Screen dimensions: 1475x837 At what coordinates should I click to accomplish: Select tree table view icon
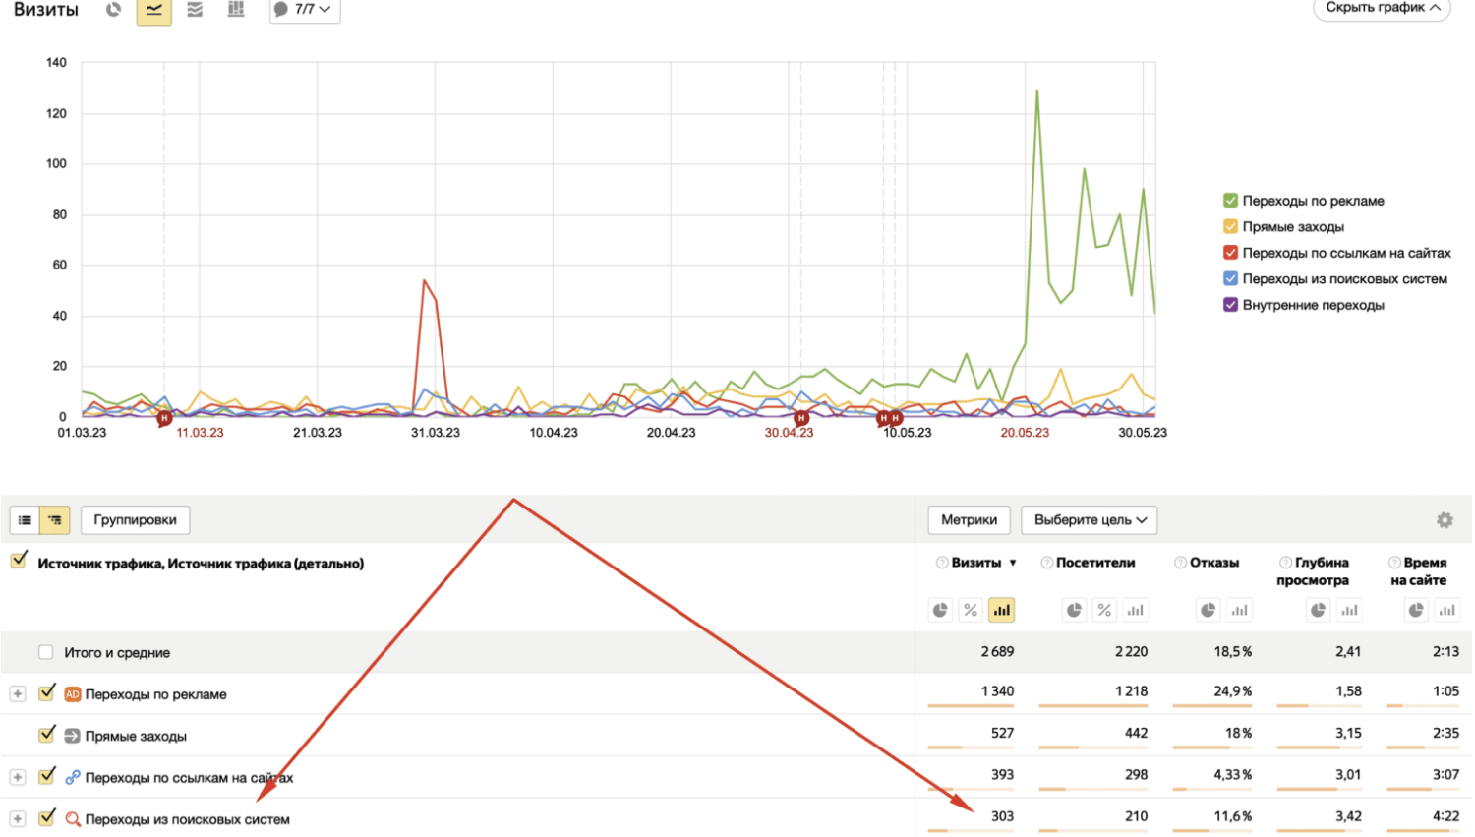[55, 520]
